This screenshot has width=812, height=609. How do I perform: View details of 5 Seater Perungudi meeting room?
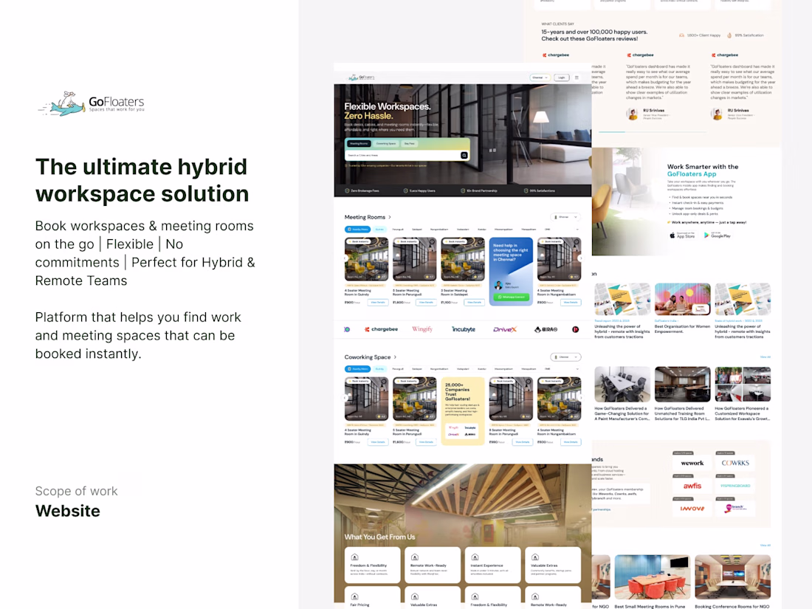click(x=426, y=303)
